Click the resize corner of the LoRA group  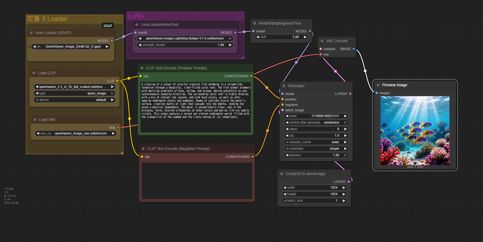pyautogui.click(x=242, y=57)
